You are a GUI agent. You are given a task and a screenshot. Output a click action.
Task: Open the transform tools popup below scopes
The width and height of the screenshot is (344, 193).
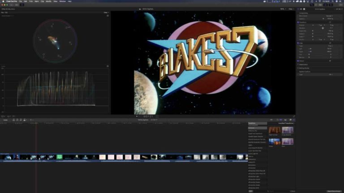(x=3, y=117)
